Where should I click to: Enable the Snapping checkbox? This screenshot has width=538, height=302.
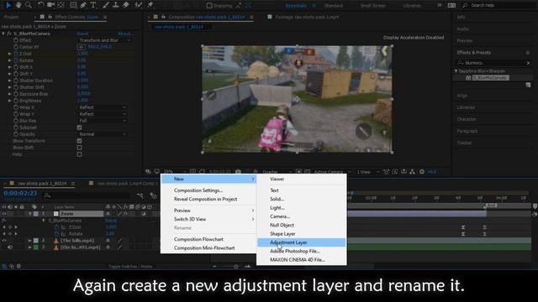[x=209, y=6]
